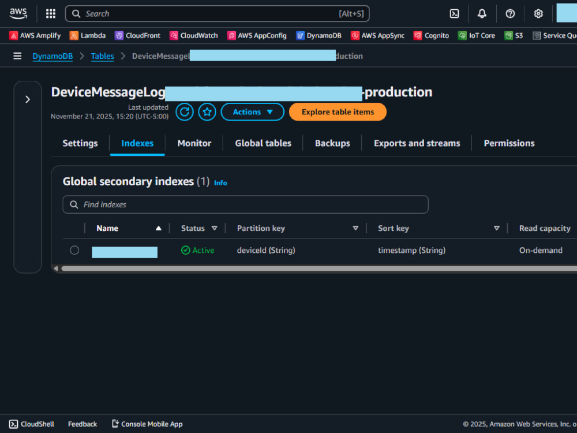The height and width of the screenshot is (433, 577).
Task: Toggle the hamburger navigation menu
Action: 17,56
